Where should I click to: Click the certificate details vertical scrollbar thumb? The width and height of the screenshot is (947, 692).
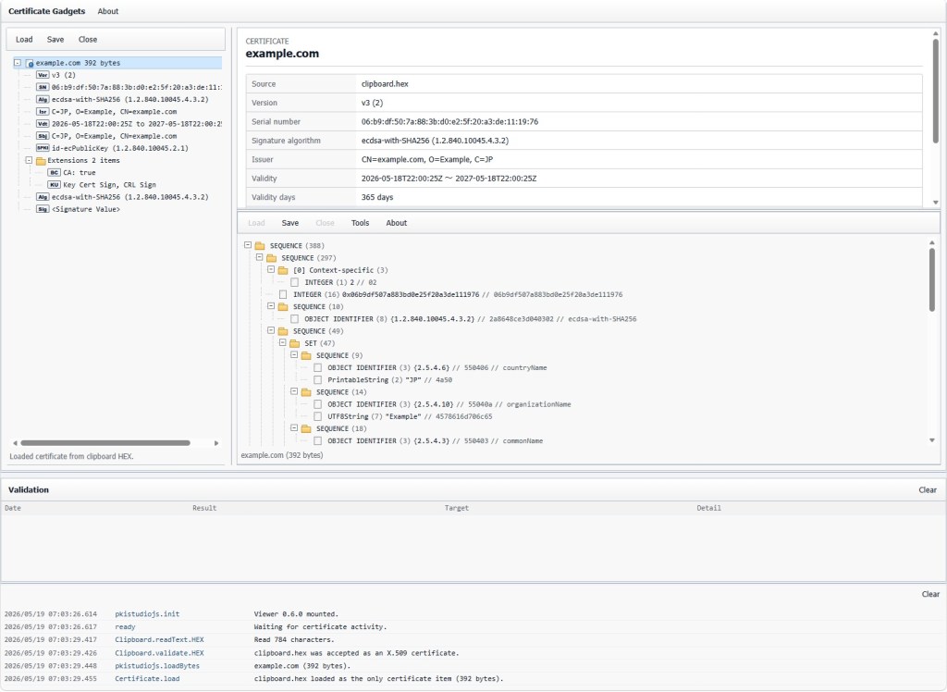(x=936, y=91)
